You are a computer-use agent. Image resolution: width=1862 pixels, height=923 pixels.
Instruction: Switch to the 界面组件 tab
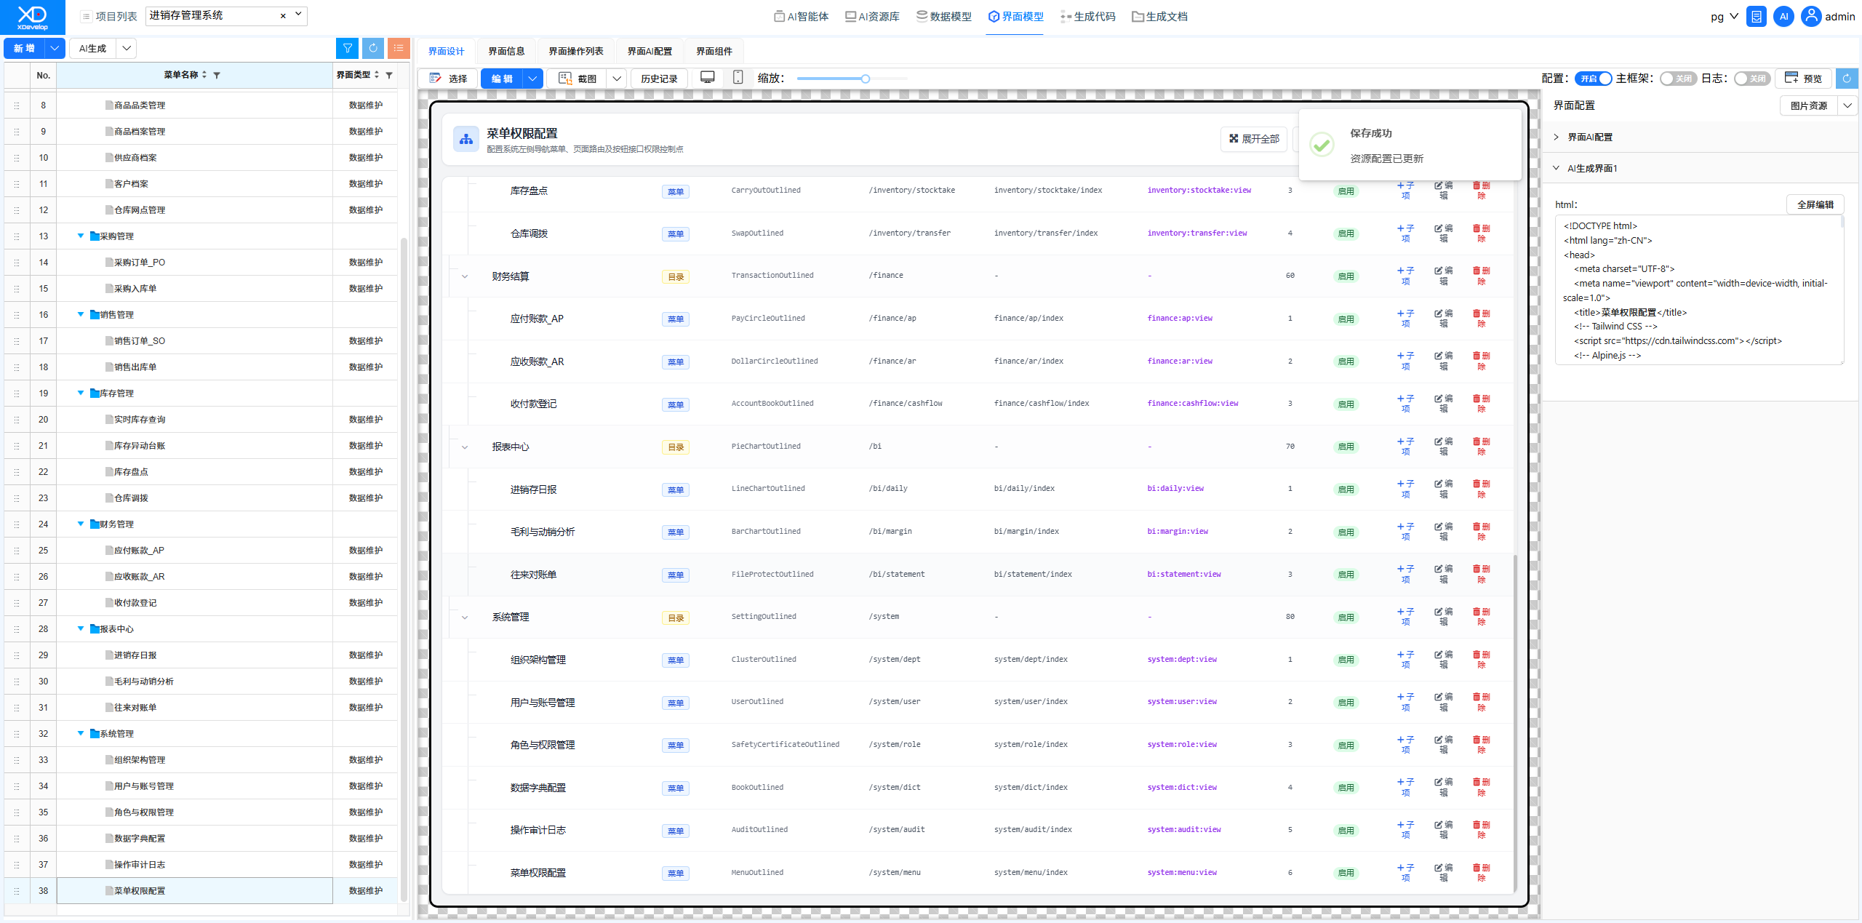tap(714, 51)
